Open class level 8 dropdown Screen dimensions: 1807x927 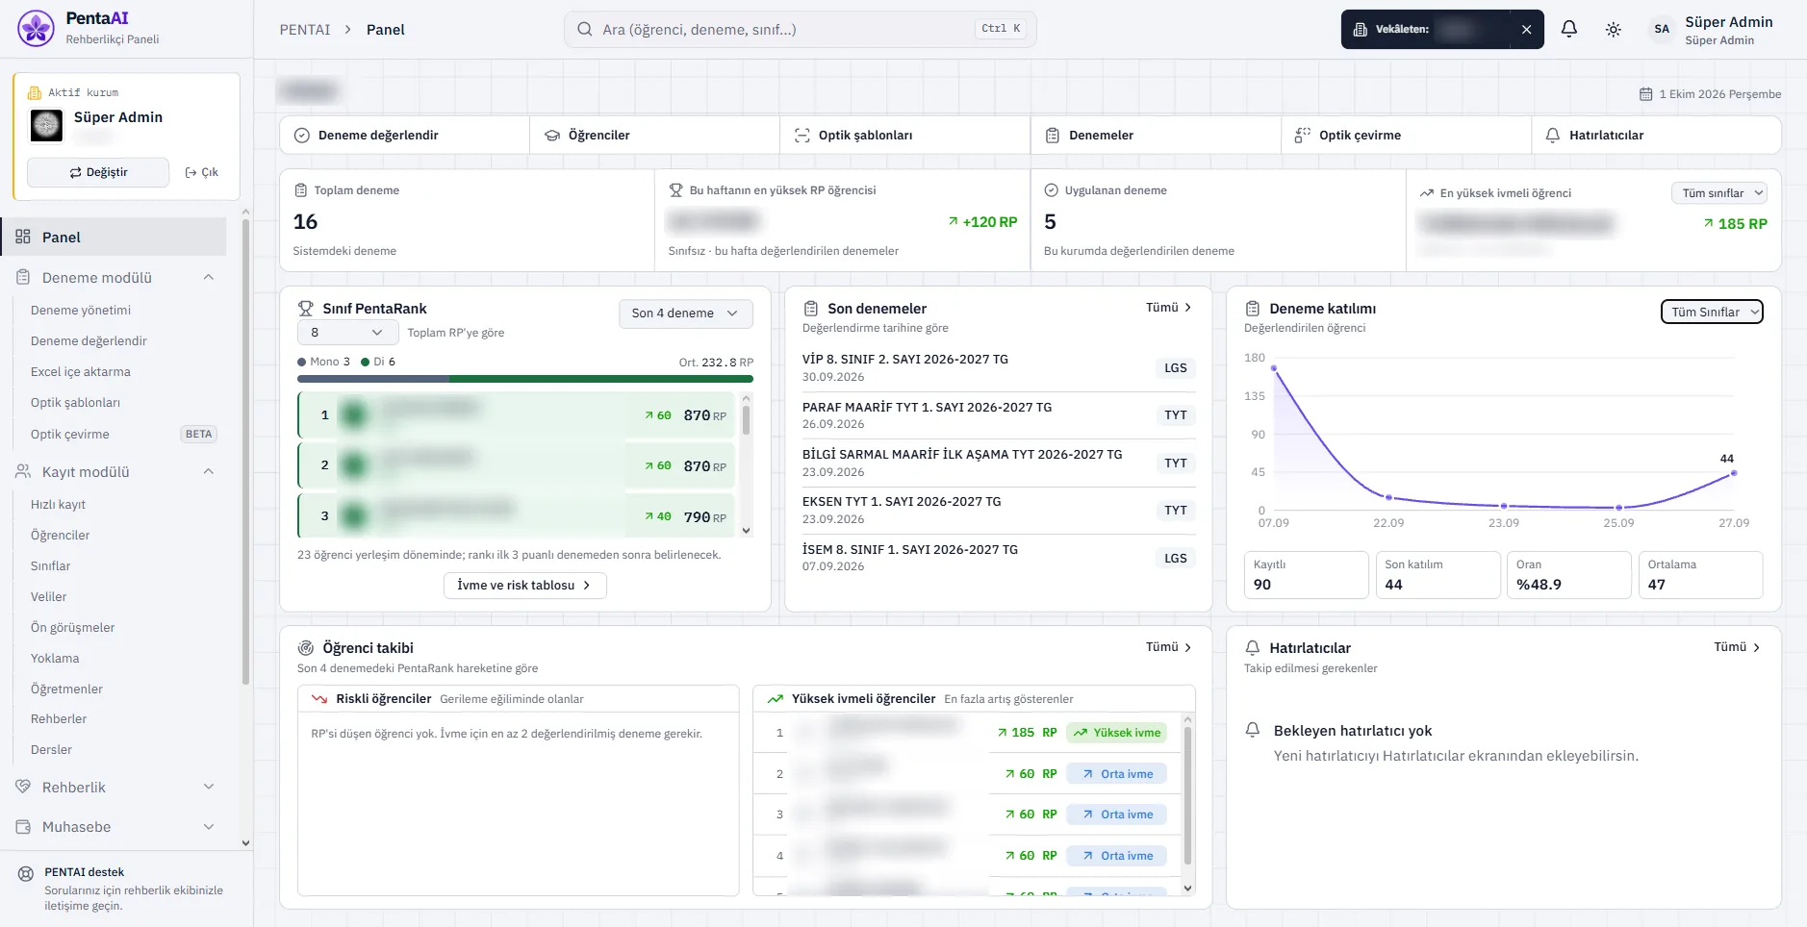(346, 333)
